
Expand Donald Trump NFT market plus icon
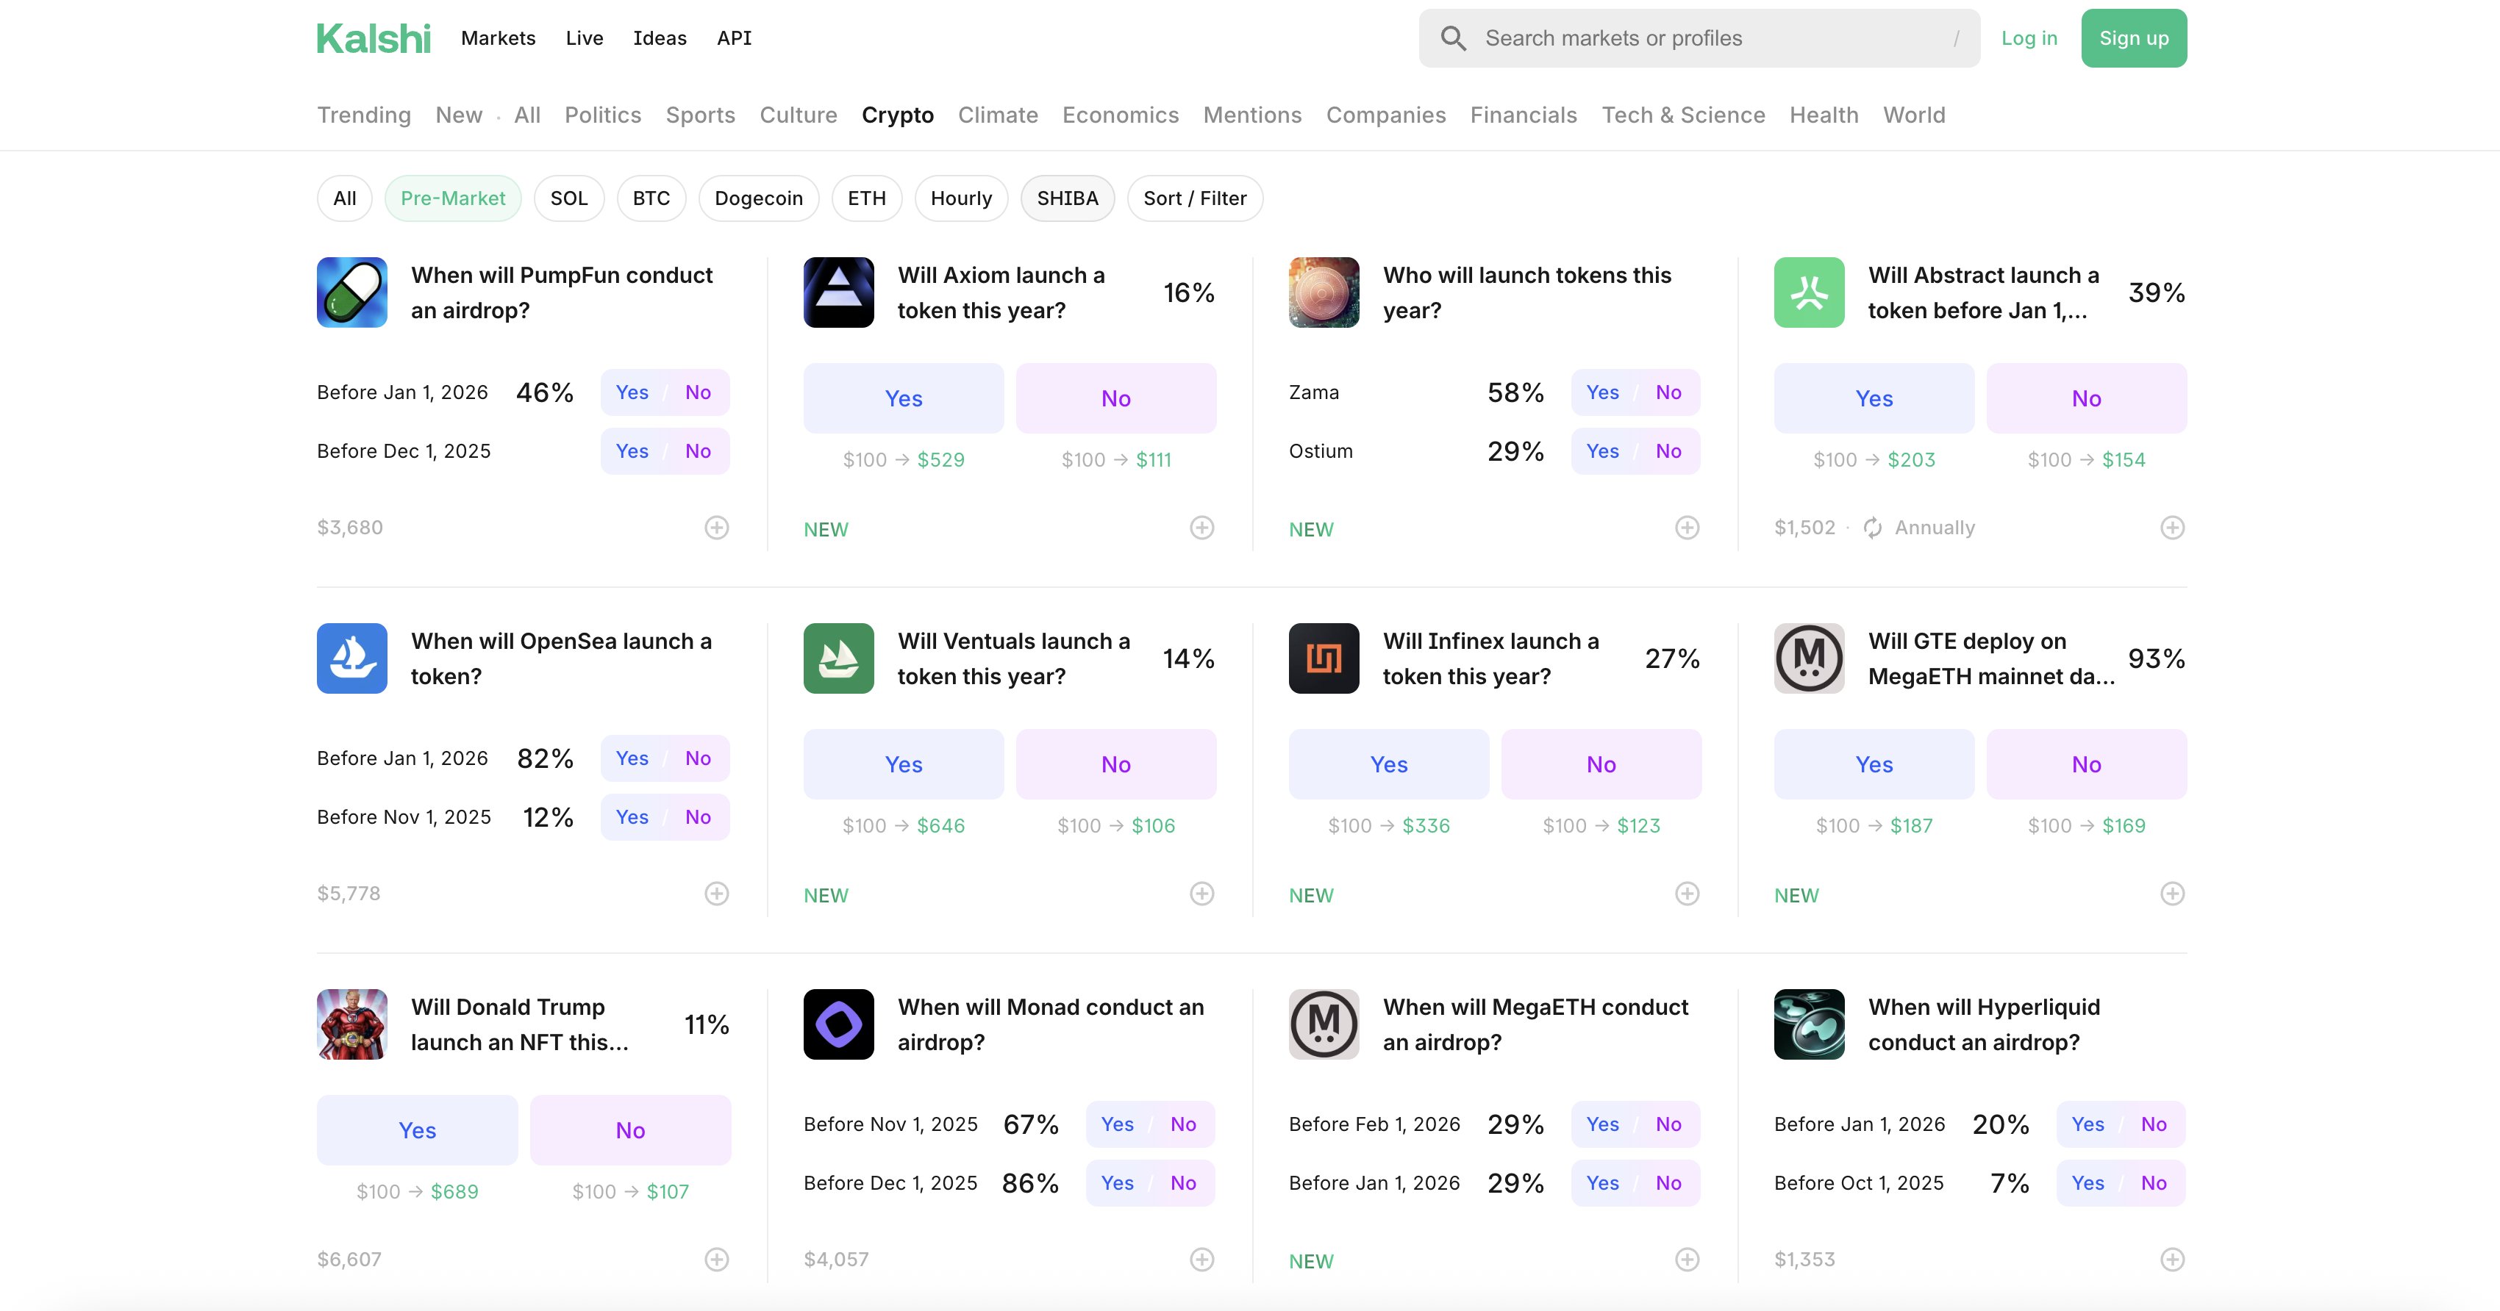coord(716,1259)
